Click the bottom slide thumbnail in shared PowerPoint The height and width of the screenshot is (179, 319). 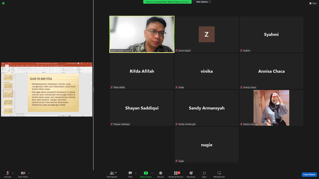coord(8,110)
